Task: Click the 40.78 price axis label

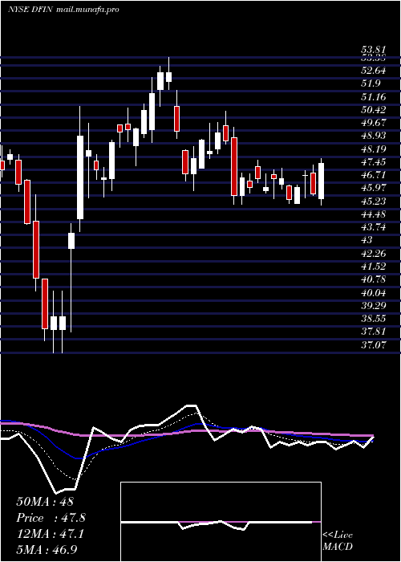Action: pyautogui.click(x=374, y=279)
